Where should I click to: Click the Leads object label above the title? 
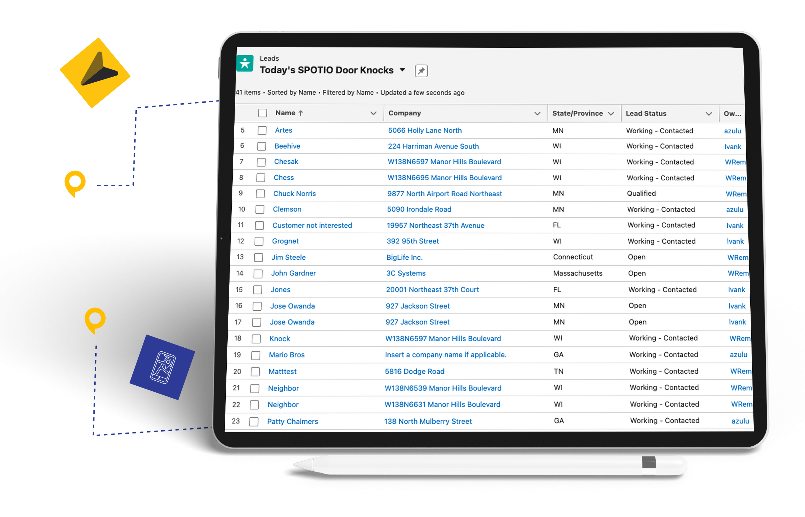(269, 58)
